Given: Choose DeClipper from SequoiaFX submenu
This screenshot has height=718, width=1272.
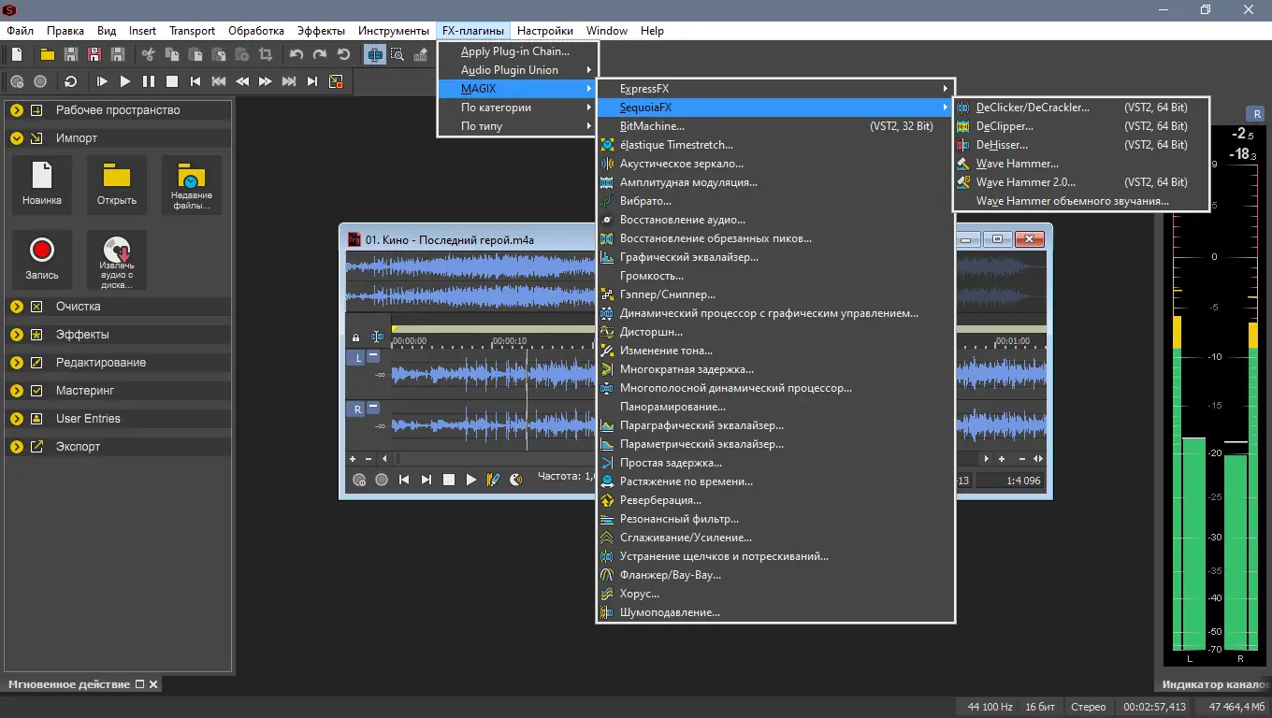Looking at the screenshot, I should pos(1005,126).
